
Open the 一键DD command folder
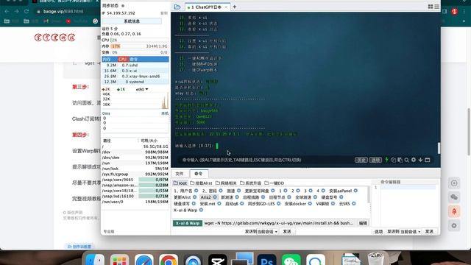275,183
